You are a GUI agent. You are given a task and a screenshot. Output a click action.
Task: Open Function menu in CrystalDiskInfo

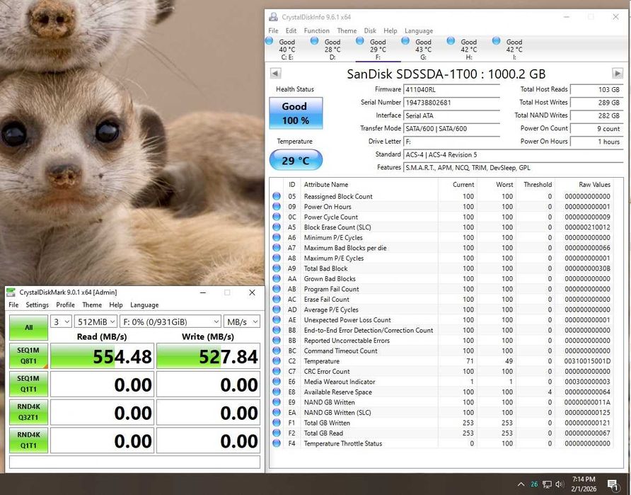click(316, 30)
